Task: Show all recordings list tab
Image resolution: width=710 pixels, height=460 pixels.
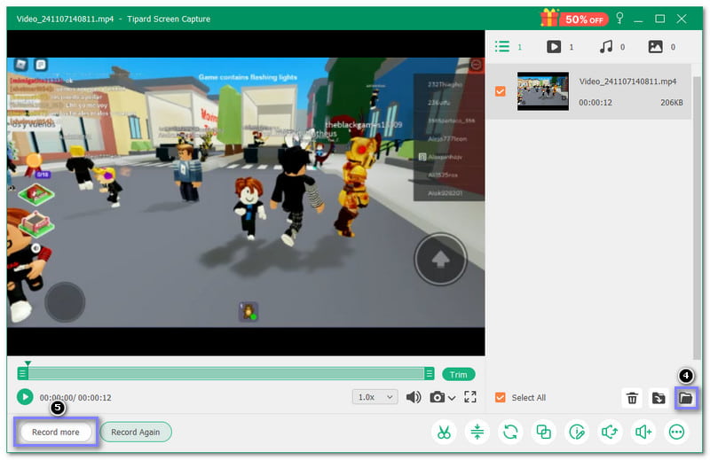Action: [x=502, y=47]
